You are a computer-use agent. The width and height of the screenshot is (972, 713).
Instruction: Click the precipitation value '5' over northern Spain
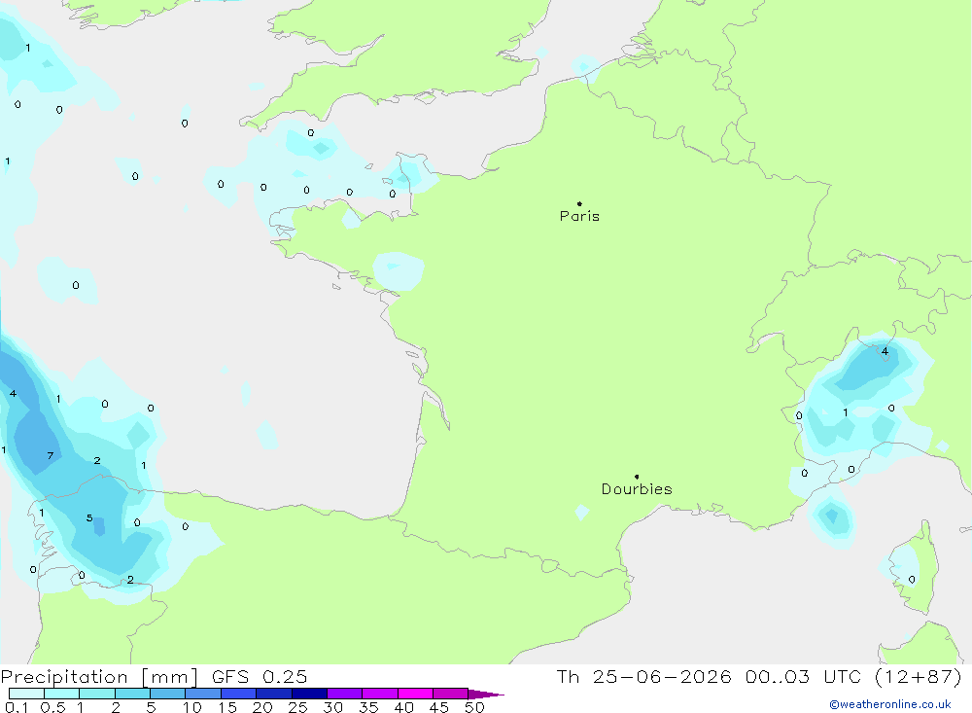click(89, 517)
